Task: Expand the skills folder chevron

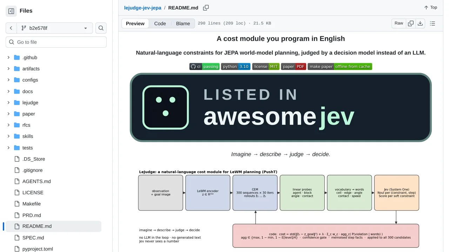Action: (8, 136)
